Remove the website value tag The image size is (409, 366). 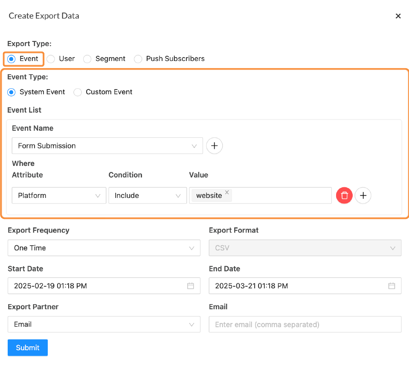click(227, 192)
